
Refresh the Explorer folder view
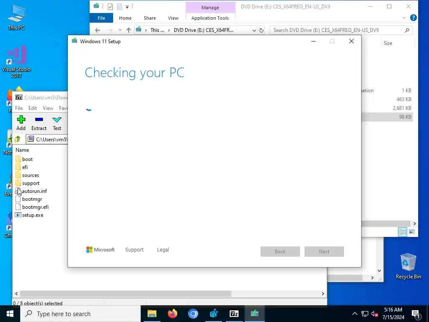point(261,30)
